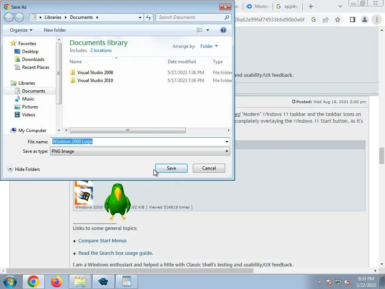Open a new Chrome tab with plus

[x=311, y=6]
